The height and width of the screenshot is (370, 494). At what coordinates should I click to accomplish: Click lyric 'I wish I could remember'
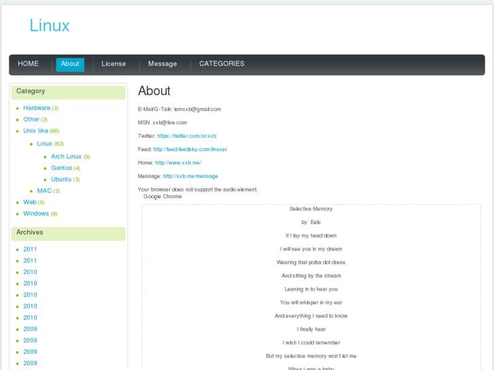(x=311, y=343)
